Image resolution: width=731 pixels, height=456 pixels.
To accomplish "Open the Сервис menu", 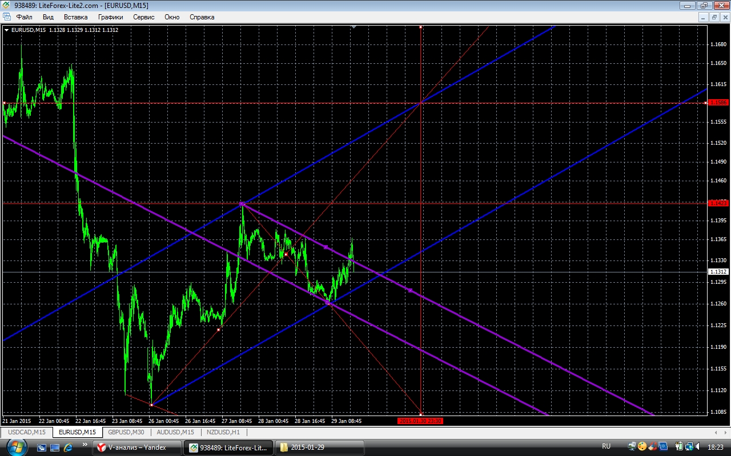I will click(143, 17).
